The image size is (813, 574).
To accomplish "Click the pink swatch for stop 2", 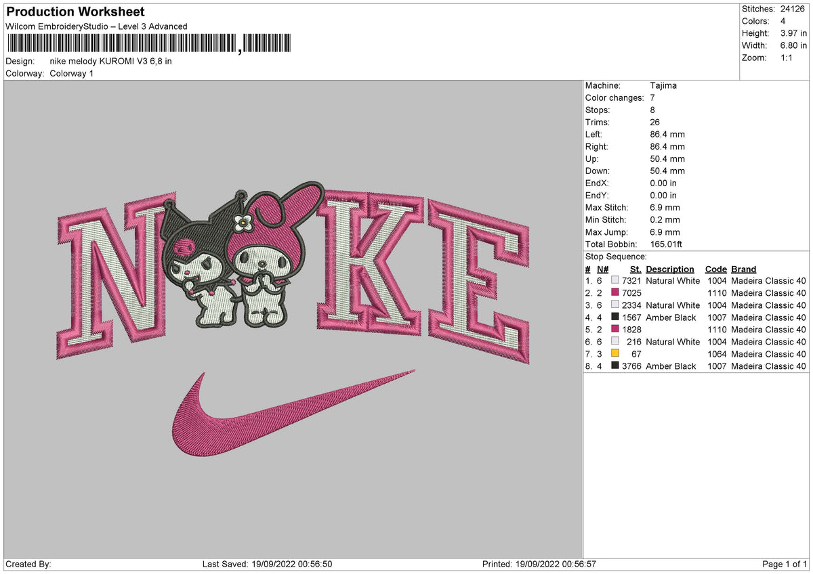I will tap(615, 293).
